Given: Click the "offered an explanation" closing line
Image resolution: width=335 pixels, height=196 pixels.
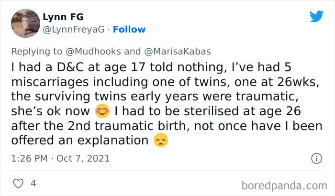Looking at the screenshot, I should click(x=79, y=141).
